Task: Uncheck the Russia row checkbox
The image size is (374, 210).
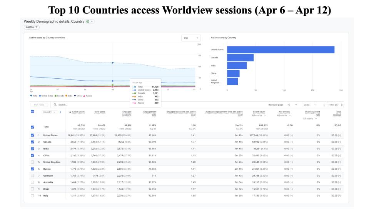Action: coord(32,169)
